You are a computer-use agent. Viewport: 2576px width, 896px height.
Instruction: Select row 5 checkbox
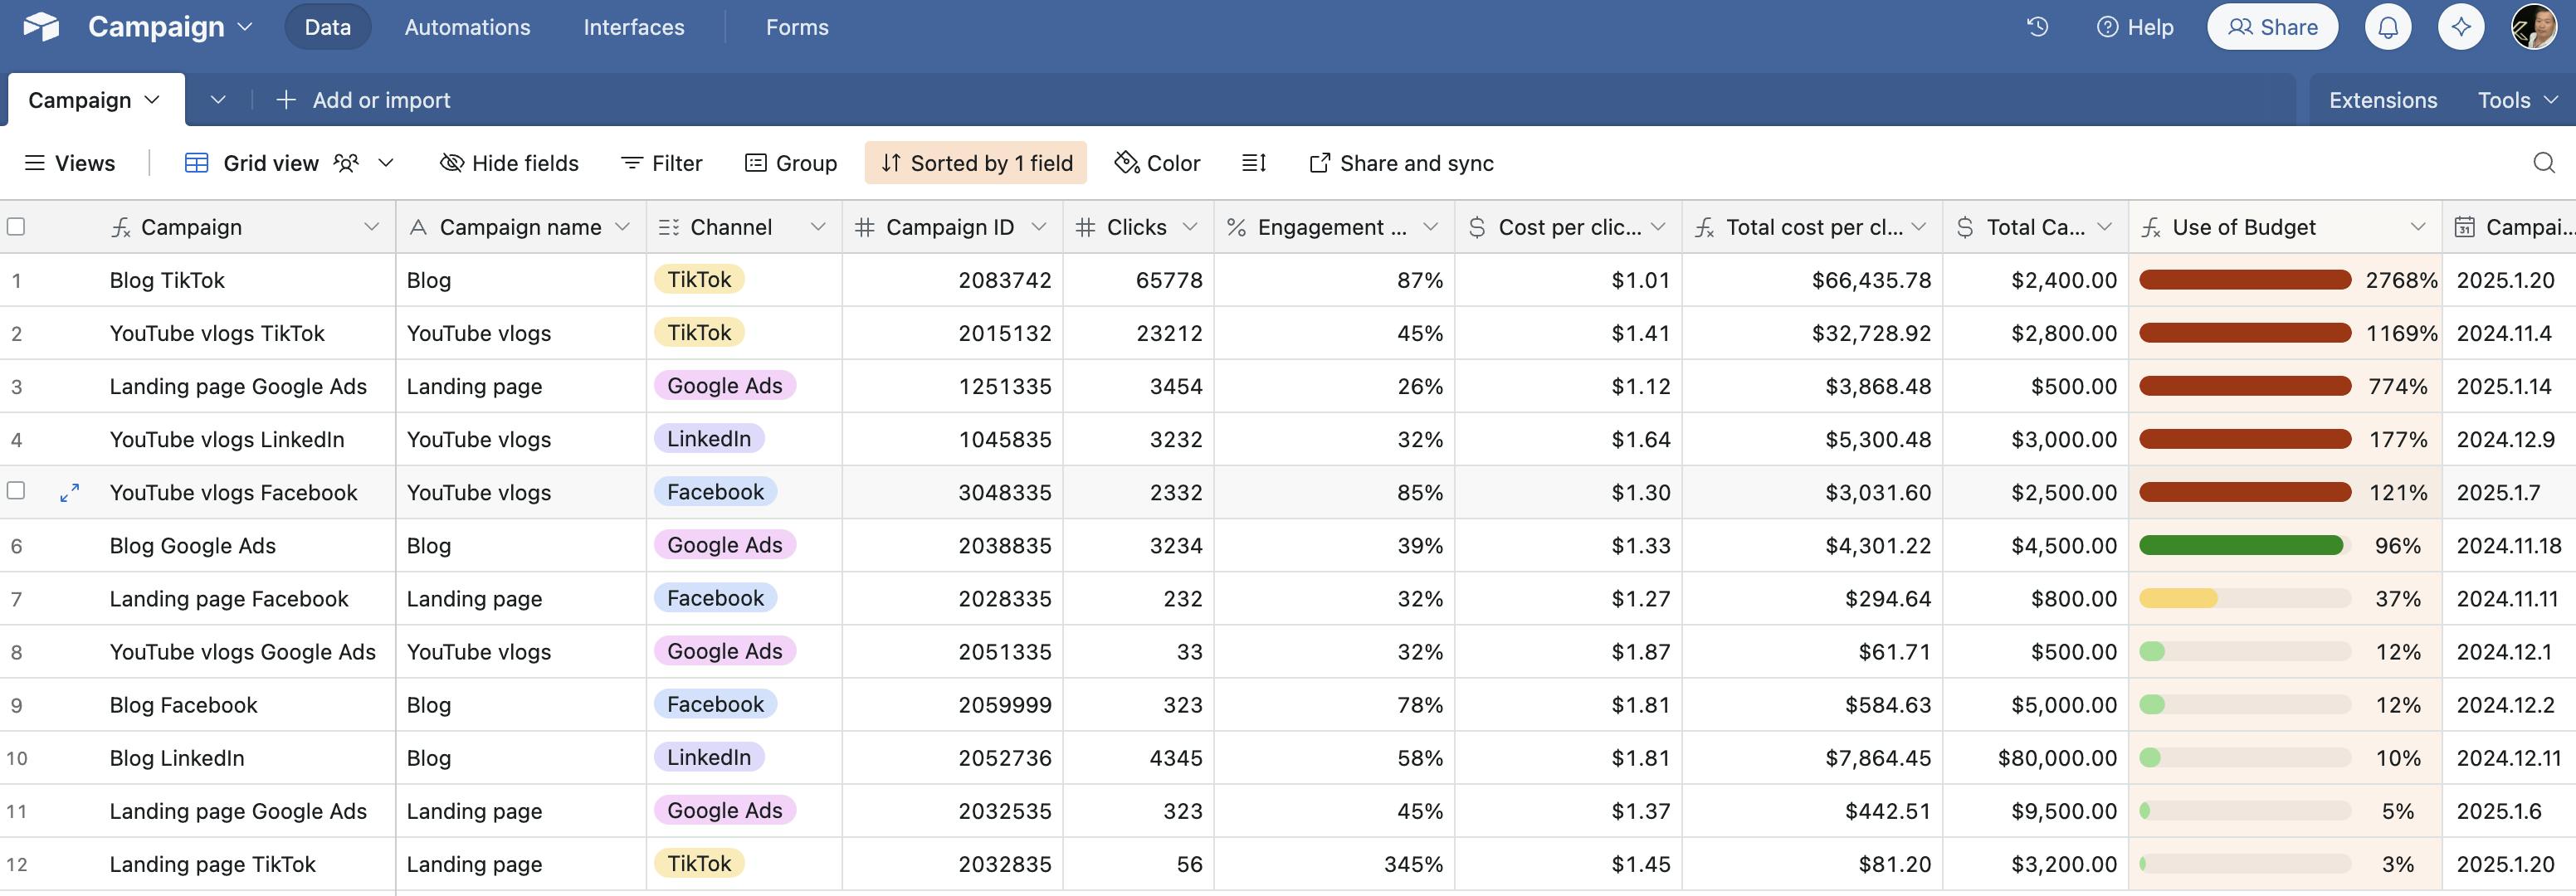(x=16, y=491)
